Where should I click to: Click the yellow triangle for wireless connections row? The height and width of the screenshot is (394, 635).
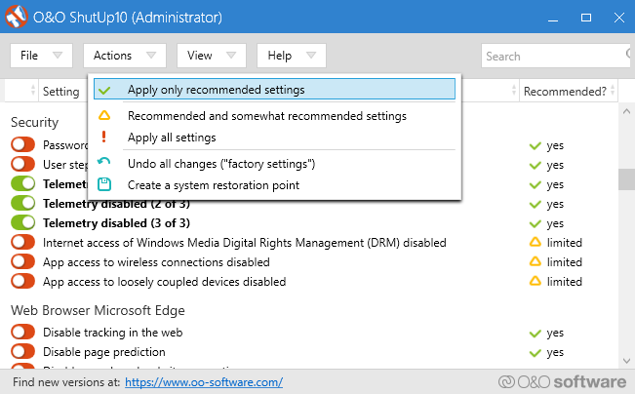click(x=536, y=261)
